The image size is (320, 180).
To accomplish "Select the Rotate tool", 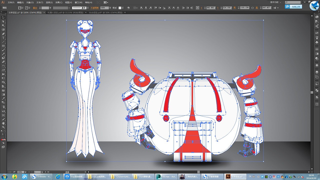I will 3,66.
